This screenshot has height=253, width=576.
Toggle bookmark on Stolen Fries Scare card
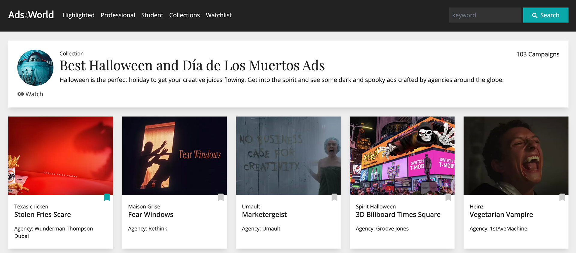tap(107, 197)
